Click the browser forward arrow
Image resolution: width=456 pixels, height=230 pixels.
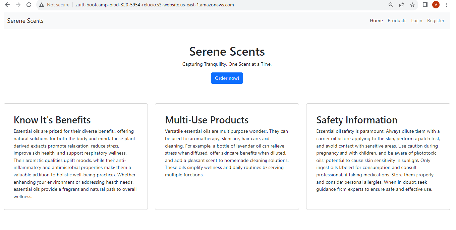[18, 5]
